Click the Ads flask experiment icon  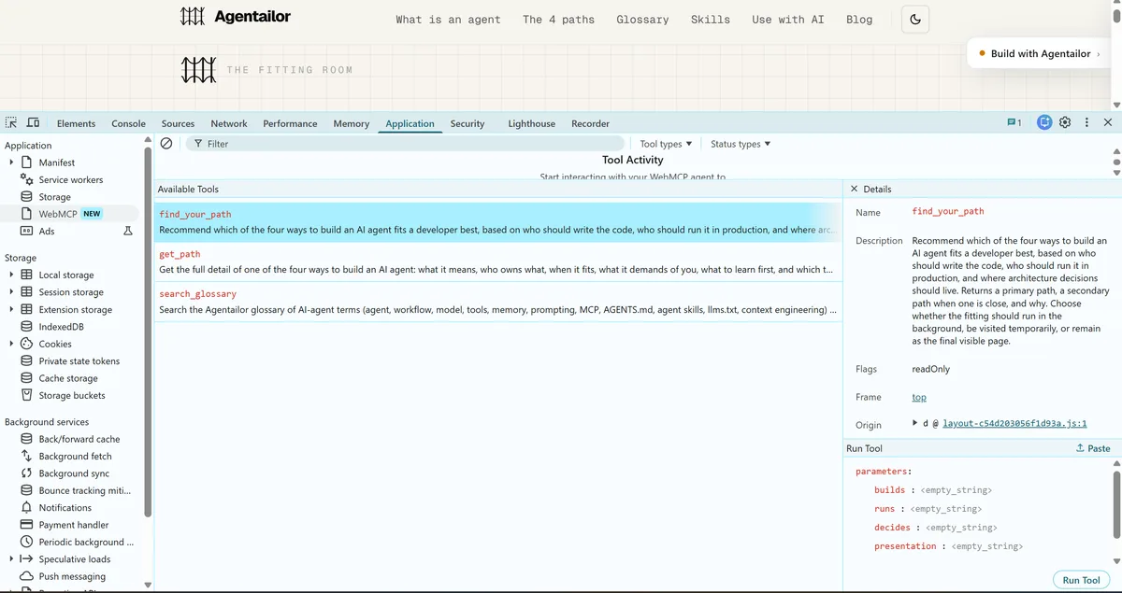pyautogui.click(x=128, y=231)
